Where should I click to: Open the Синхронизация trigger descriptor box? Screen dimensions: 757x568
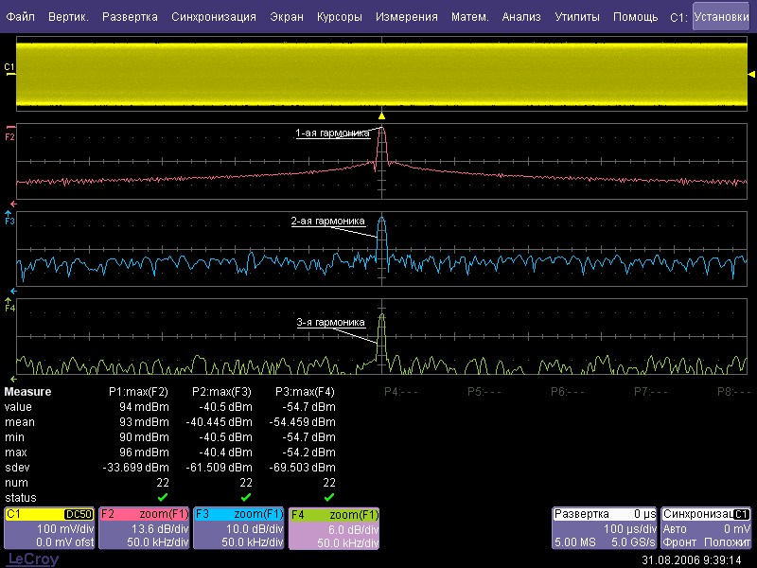706,528
